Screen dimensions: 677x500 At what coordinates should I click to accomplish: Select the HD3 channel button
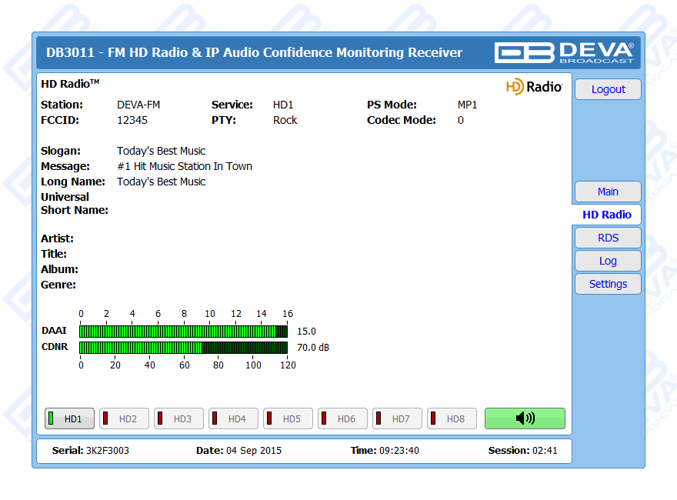(179, 418)
